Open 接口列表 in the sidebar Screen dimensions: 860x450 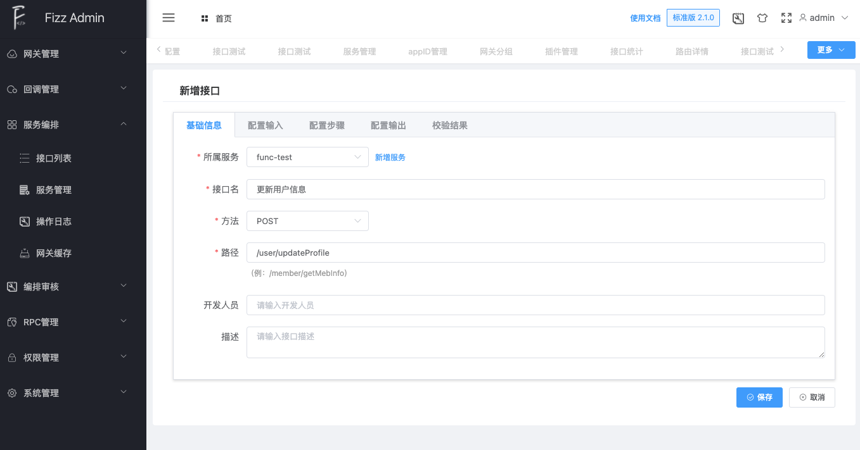pos(53,158)
